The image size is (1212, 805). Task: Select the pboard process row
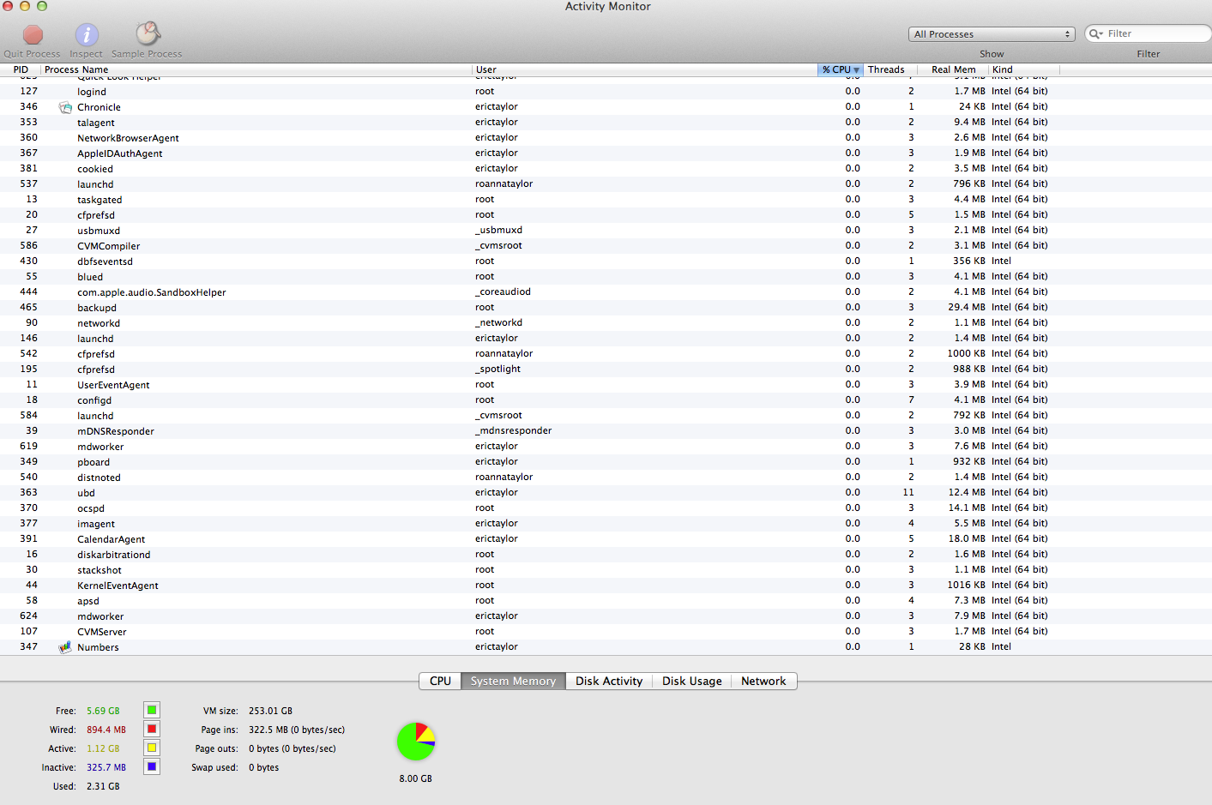pyautogui.click(x=606, y=462)
